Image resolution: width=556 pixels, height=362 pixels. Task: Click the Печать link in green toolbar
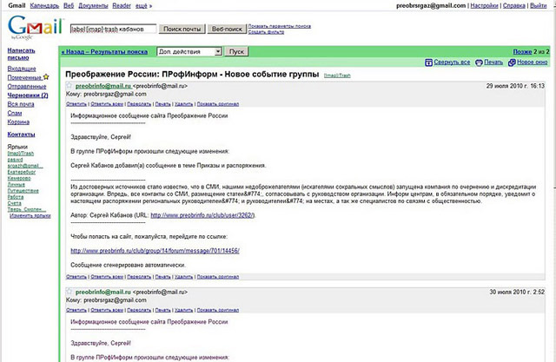[493, 63]
